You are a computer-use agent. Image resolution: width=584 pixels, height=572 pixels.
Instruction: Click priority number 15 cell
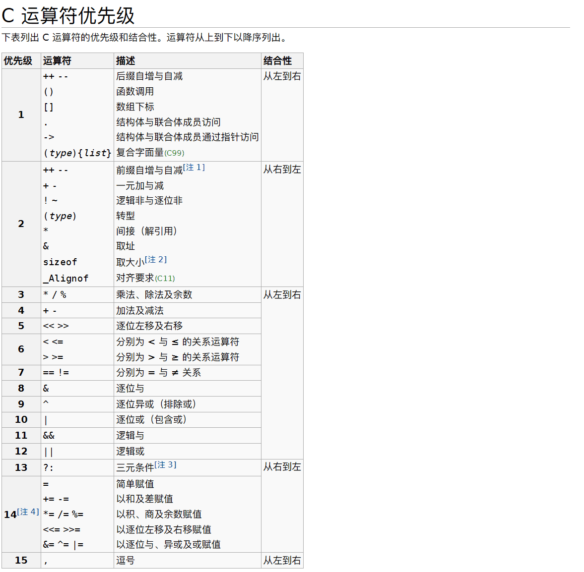pos(21,561)
